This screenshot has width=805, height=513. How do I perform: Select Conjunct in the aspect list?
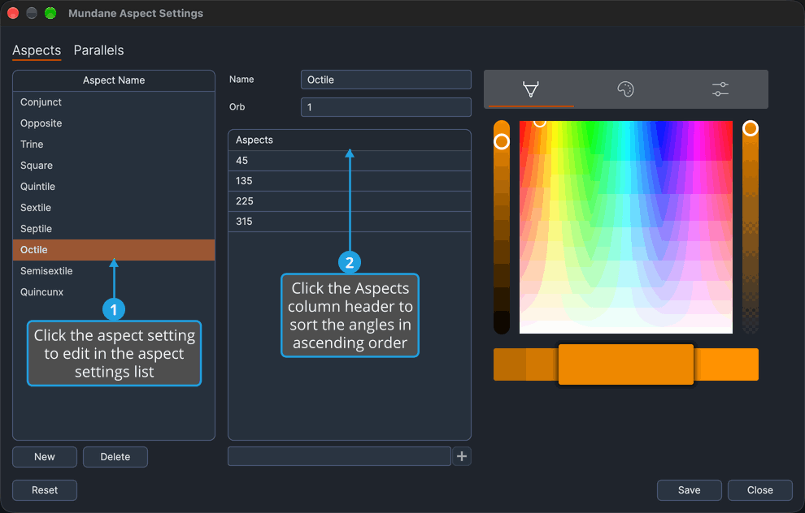(114, 102)
